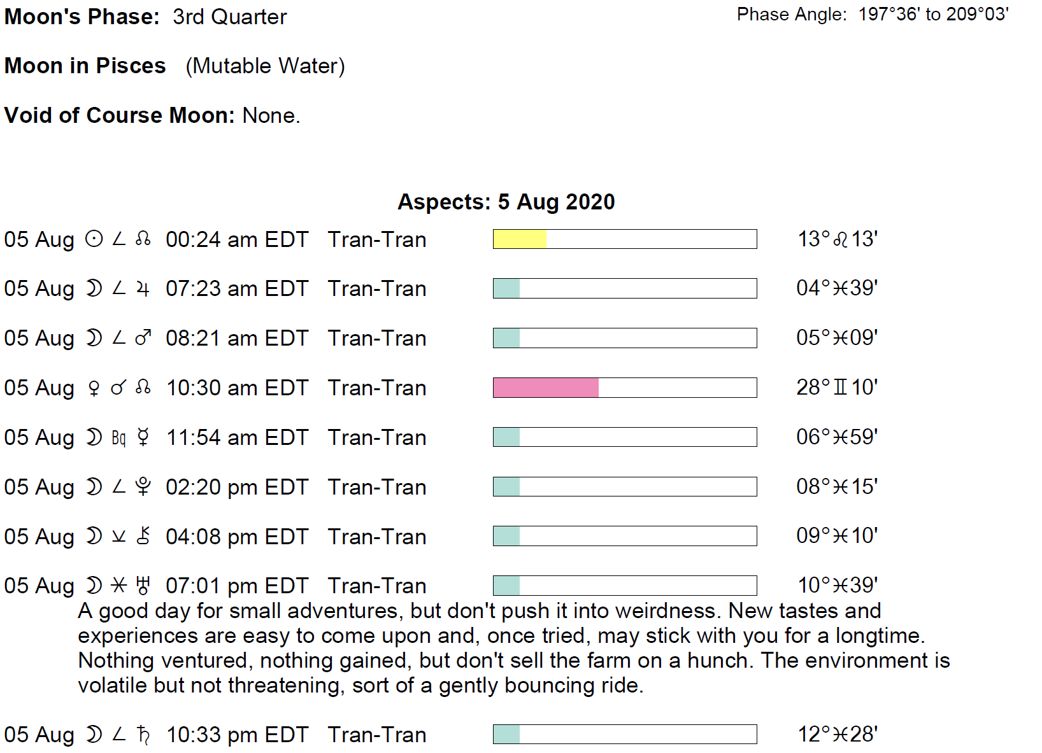Screen dimensions: 1042x753
Task: Click the Mars glyph in 08:21 am row
Action: click(143, 338)
